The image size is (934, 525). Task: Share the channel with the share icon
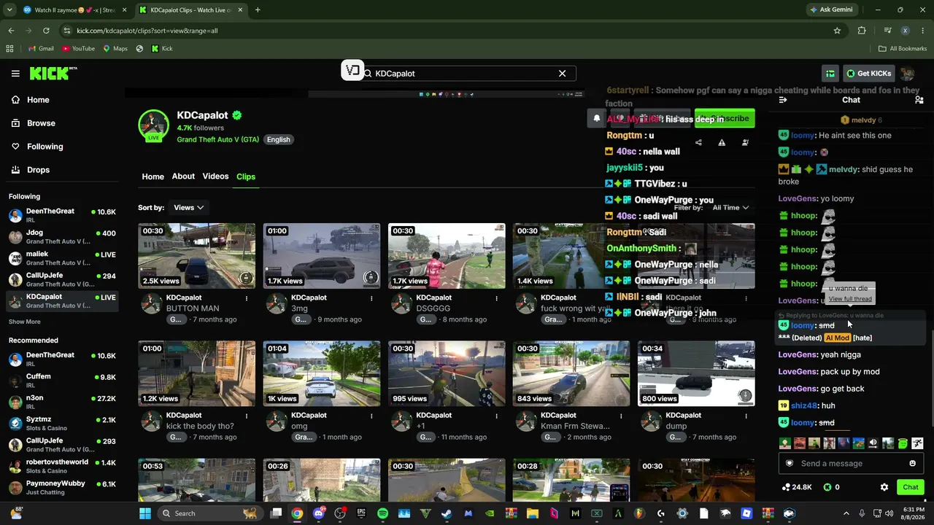click(x=698, y=142)
